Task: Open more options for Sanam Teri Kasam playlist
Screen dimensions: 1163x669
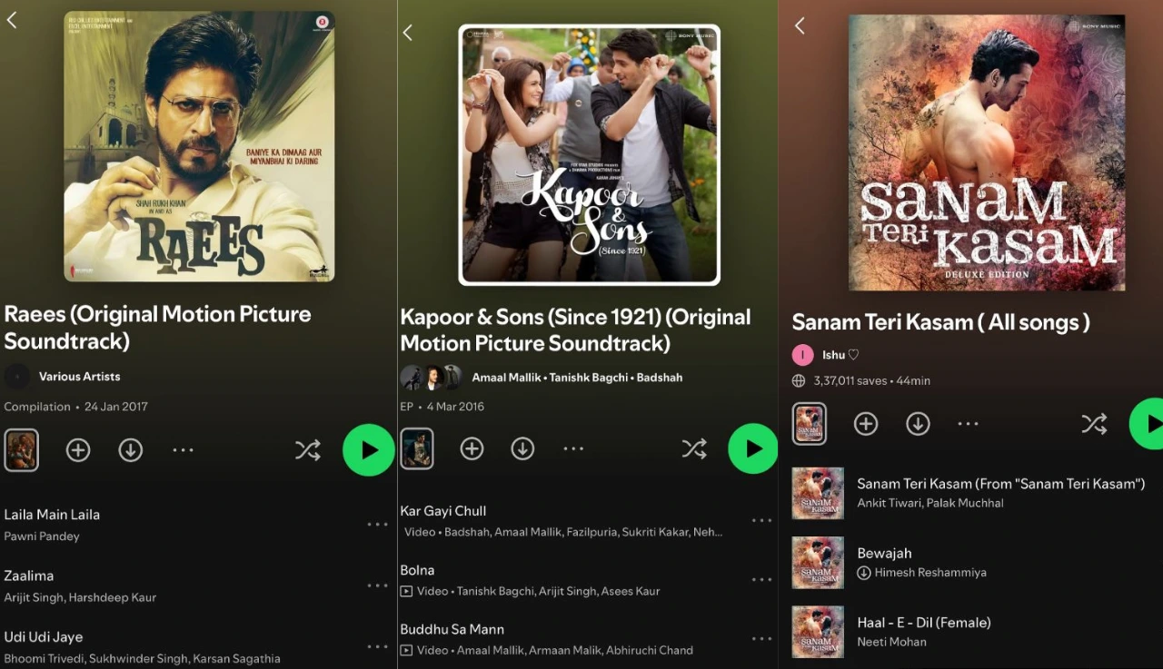Action: click(969, 424)
